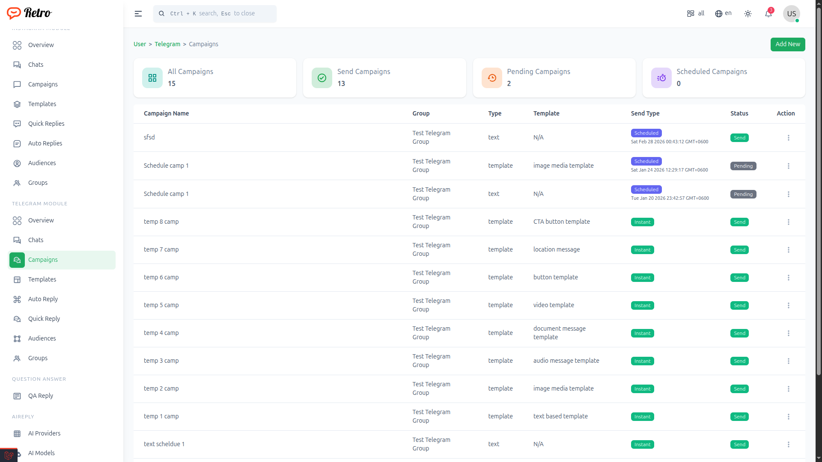
Task: Open the language selector globe icon
Action: pos(719,14)
